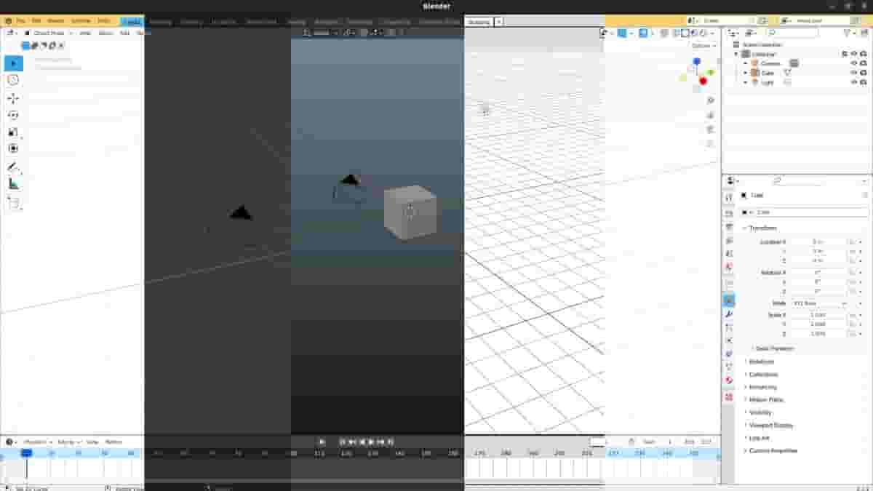Screen dimensions: 873x491
Task: Select the Annotate tool
Action: (13, 167)
